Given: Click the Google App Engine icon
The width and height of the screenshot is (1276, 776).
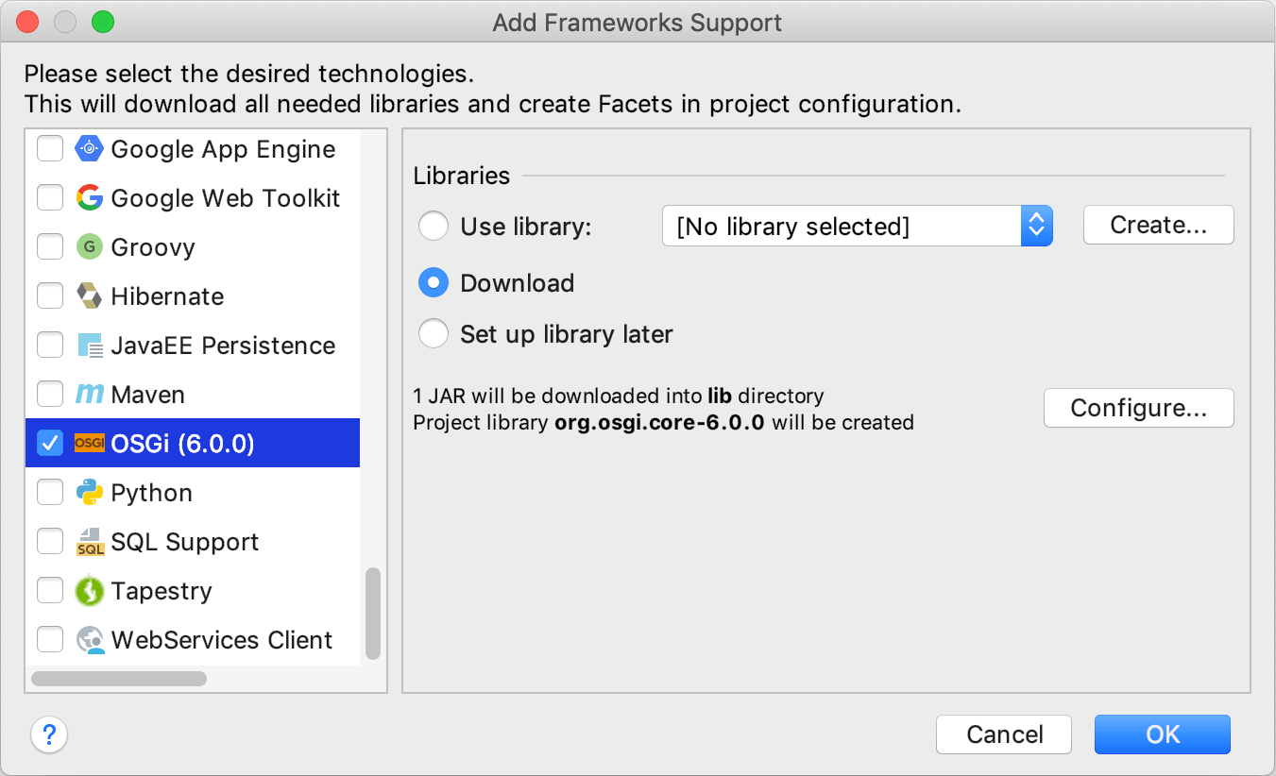Looking at the screenshot, I should coord(90,149).
